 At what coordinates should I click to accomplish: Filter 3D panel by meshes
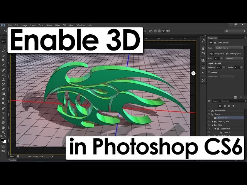pyautogui.click(x=225, y=106)
